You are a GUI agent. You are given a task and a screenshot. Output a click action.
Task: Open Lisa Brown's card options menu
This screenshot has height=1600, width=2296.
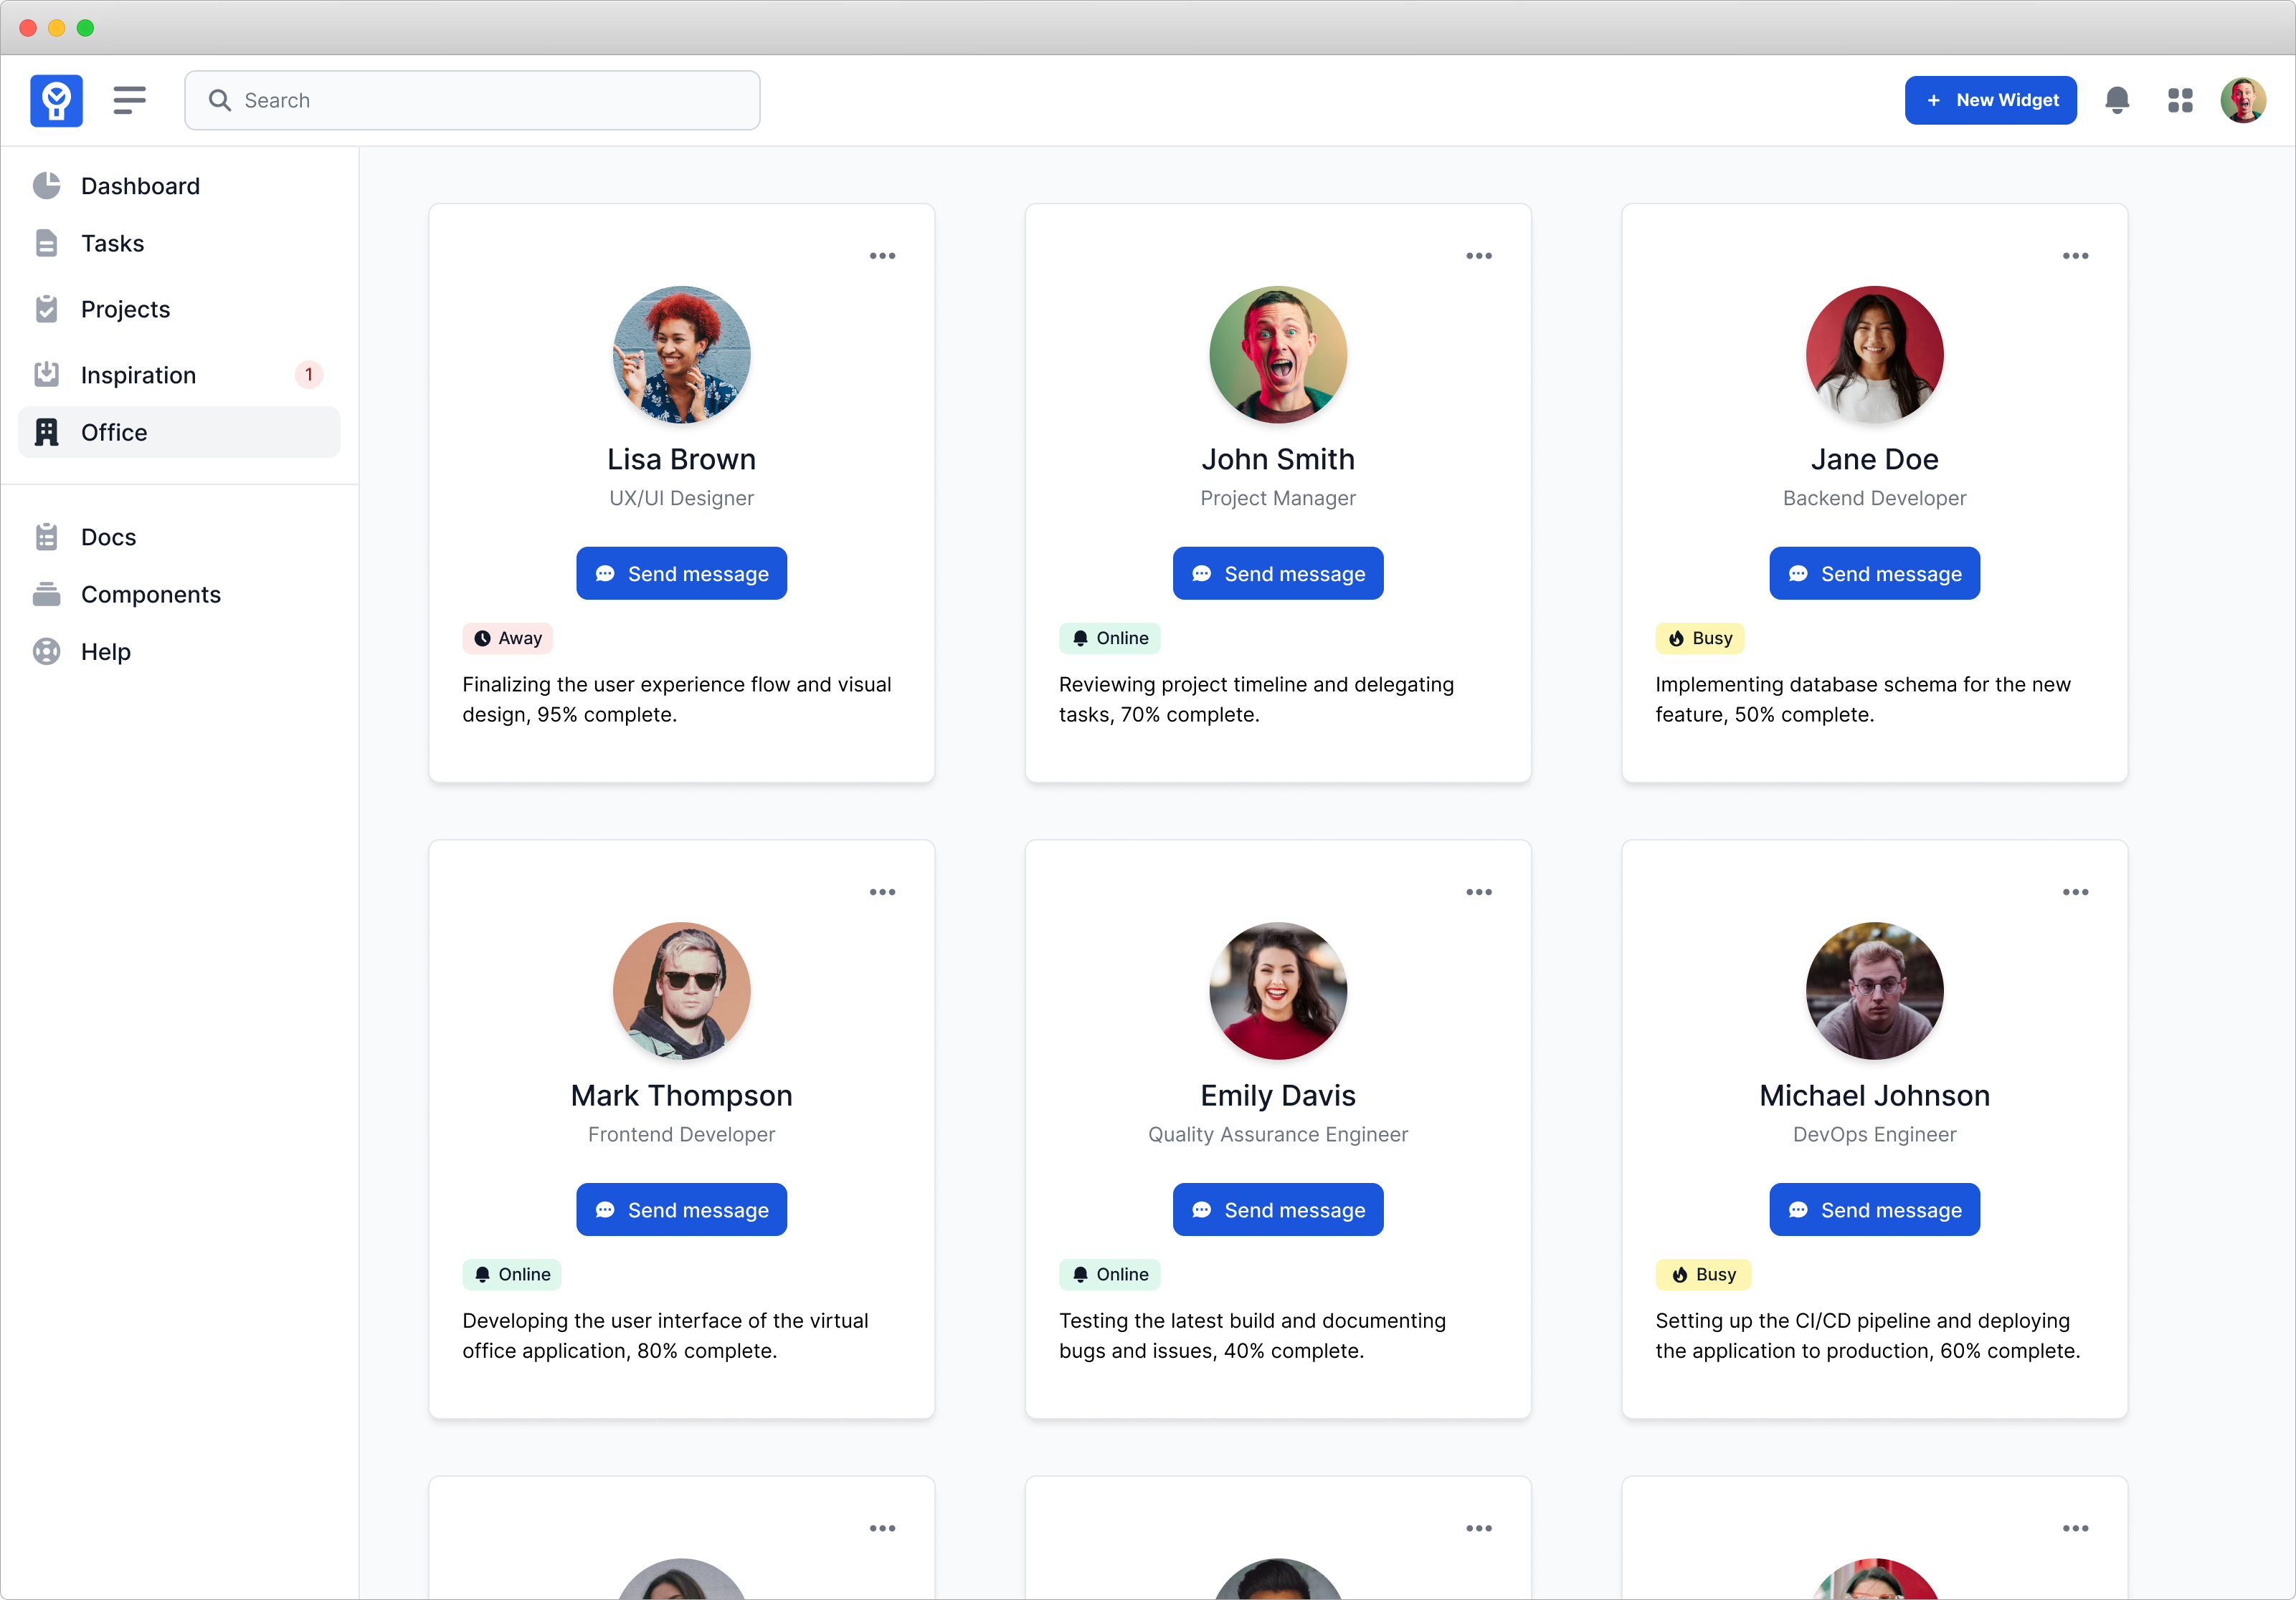pyautogui.click(x=882, y=256)
